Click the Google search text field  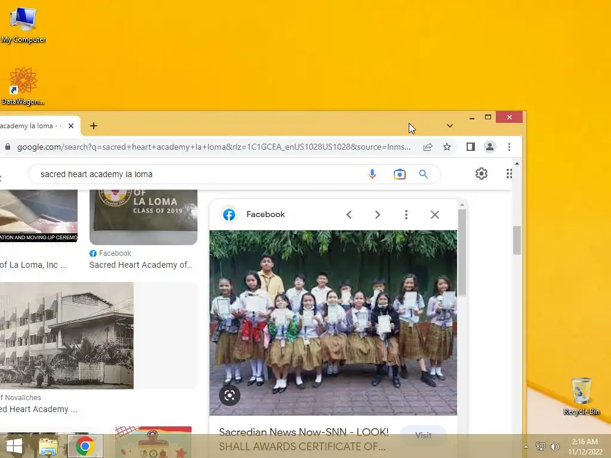[199, 174]
